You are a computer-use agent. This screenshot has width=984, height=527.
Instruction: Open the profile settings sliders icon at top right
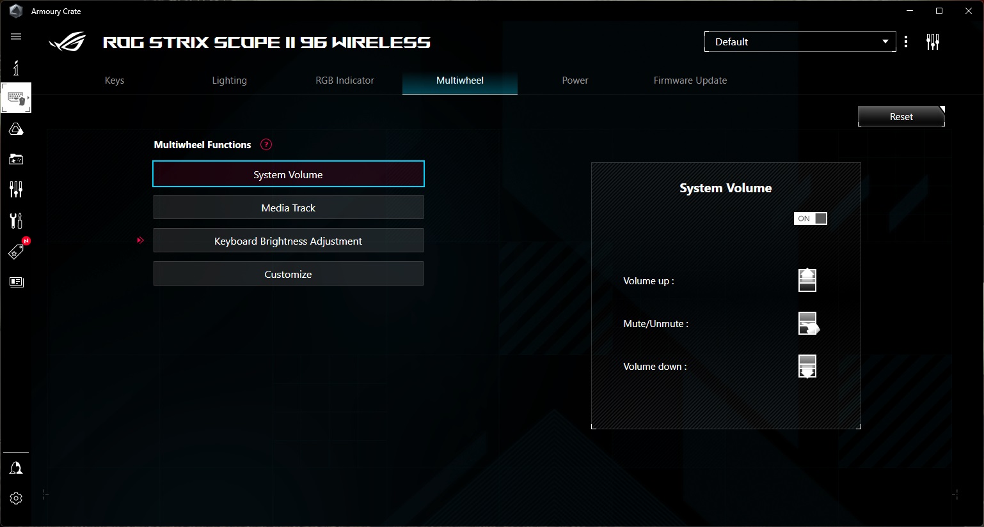933,42
